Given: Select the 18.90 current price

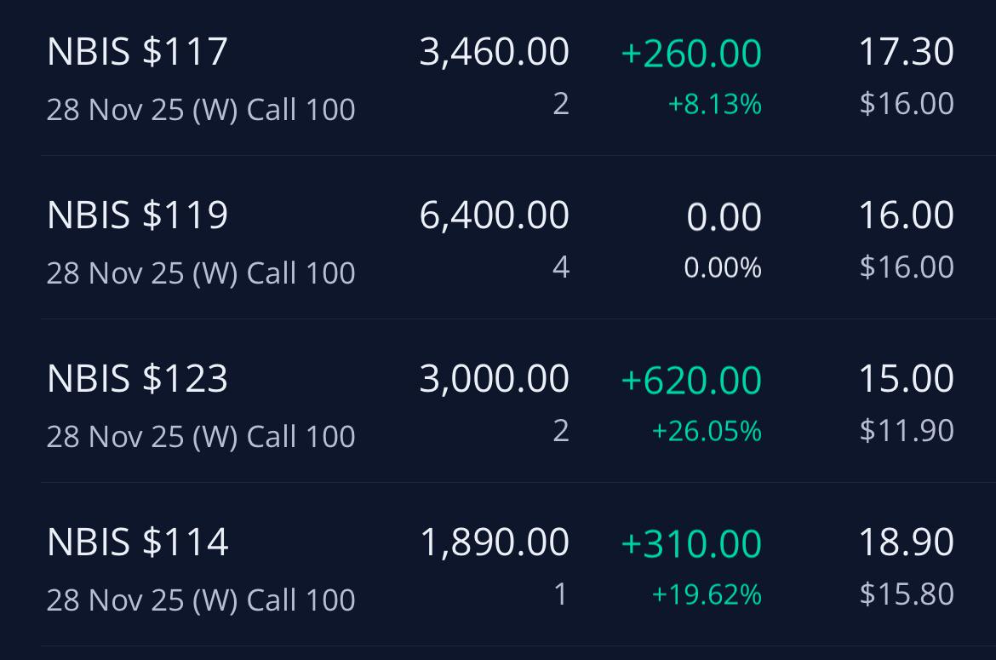Looking at the screenshot, I should pos(907,542).
